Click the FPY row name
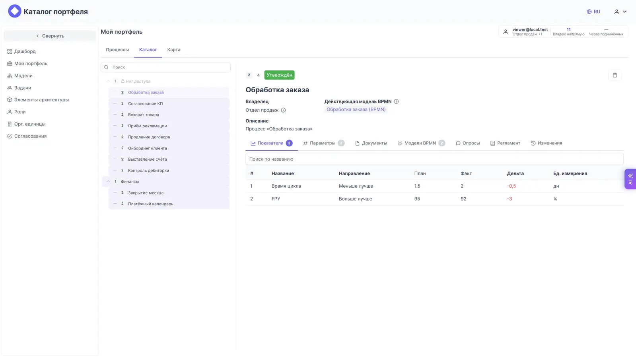Viewport: 636px width, 358px height. coord(276,199)
